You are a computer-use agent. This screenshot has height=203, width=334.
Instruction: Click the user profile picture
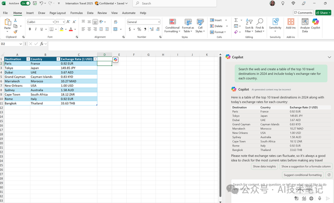[x=272, y=3]
